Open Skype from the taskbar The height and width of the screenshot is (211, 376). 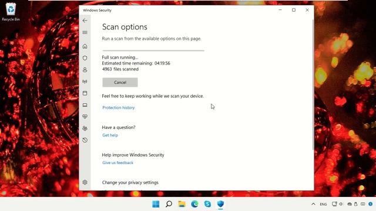coord(207,204)
